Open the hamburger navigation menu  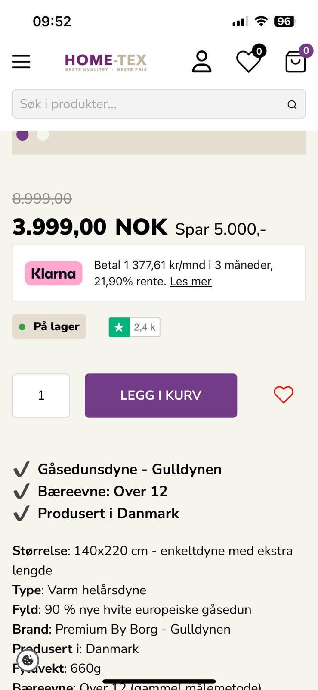pos(21,62)
